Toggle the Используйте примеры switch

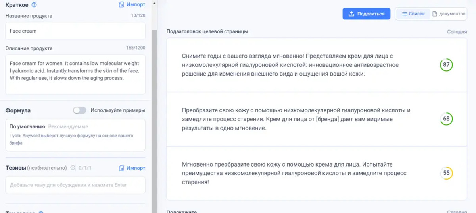tap(80, 110)
